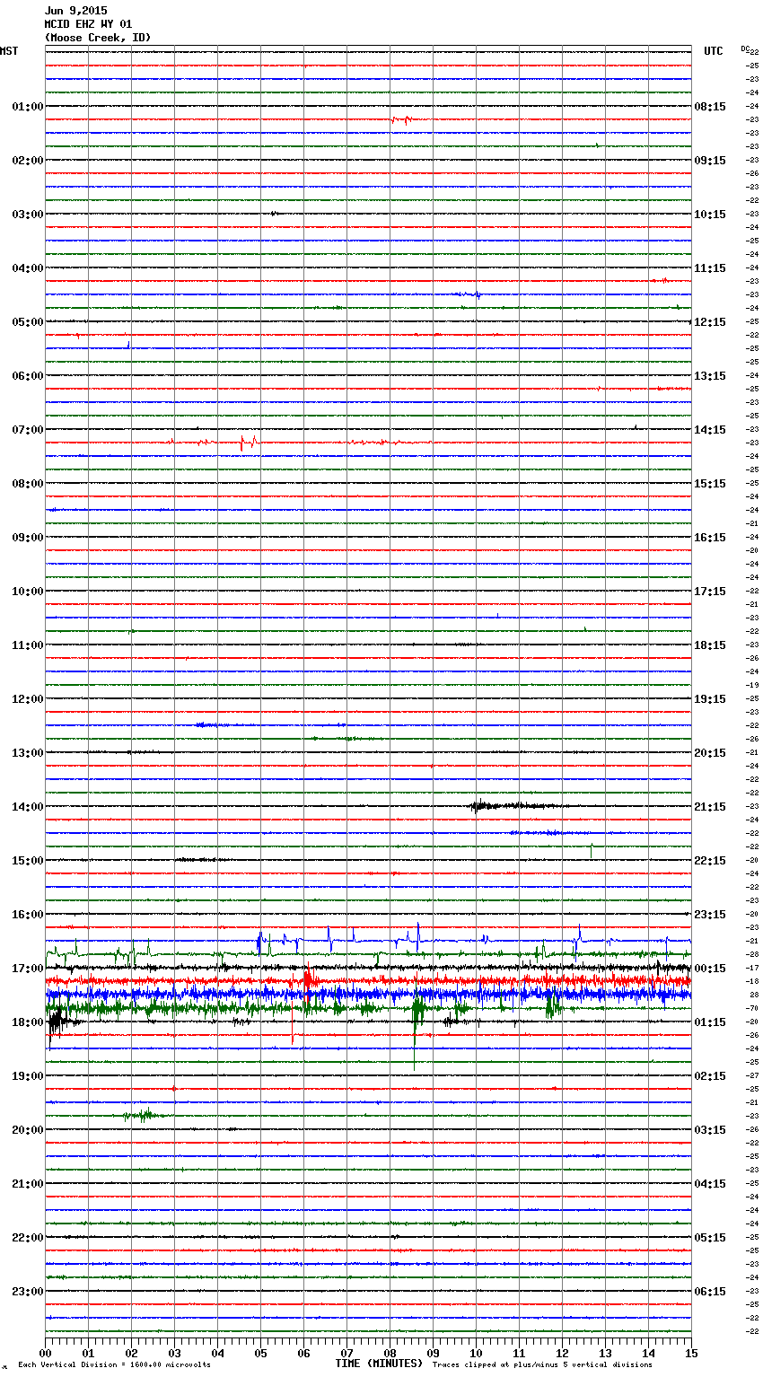The width and height of the screenshot is (763, 1377).
Task: Select station code text "MCID EHZ WY 01"
Action: [88, 24]
